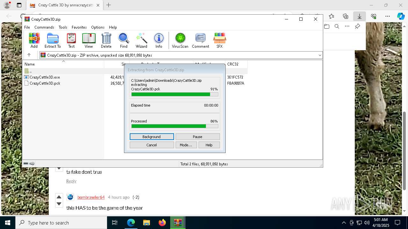Launch the Wizard tool

point(142,40)
